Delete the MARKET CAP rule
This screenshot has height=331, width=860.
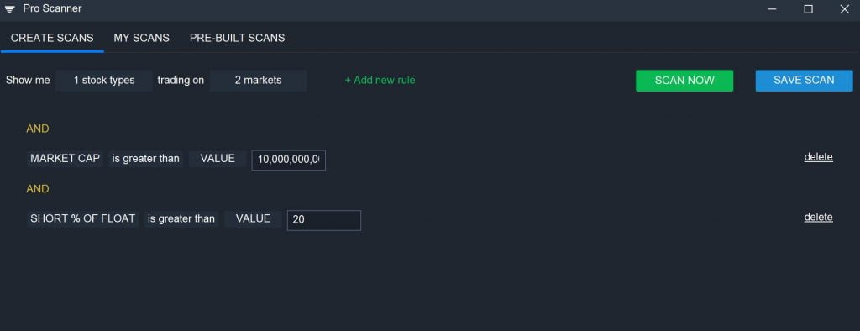[x=818, y=157]
